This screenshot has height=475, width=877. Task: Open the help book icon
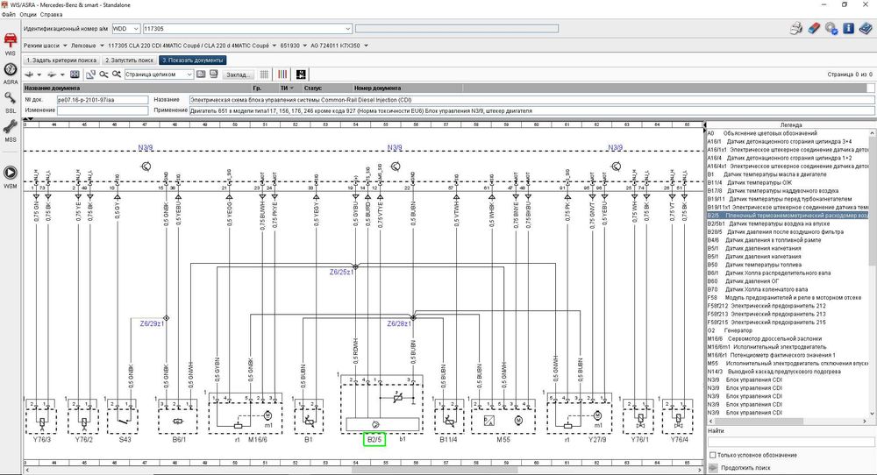866,28
